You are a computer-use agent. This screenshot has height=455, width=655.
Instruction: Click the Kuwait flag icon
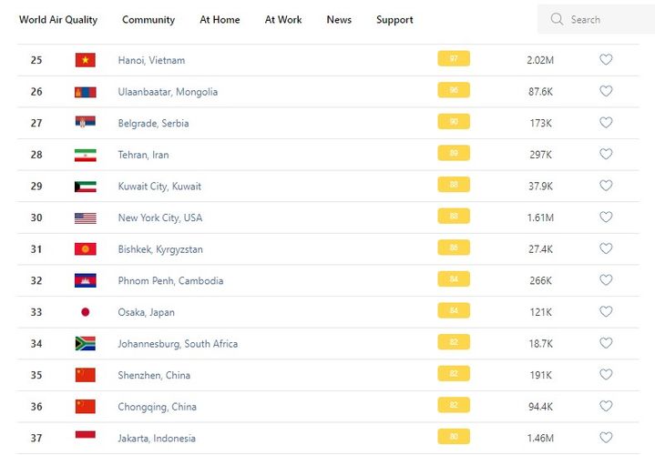pyautogui.click(x=85, y=187)
